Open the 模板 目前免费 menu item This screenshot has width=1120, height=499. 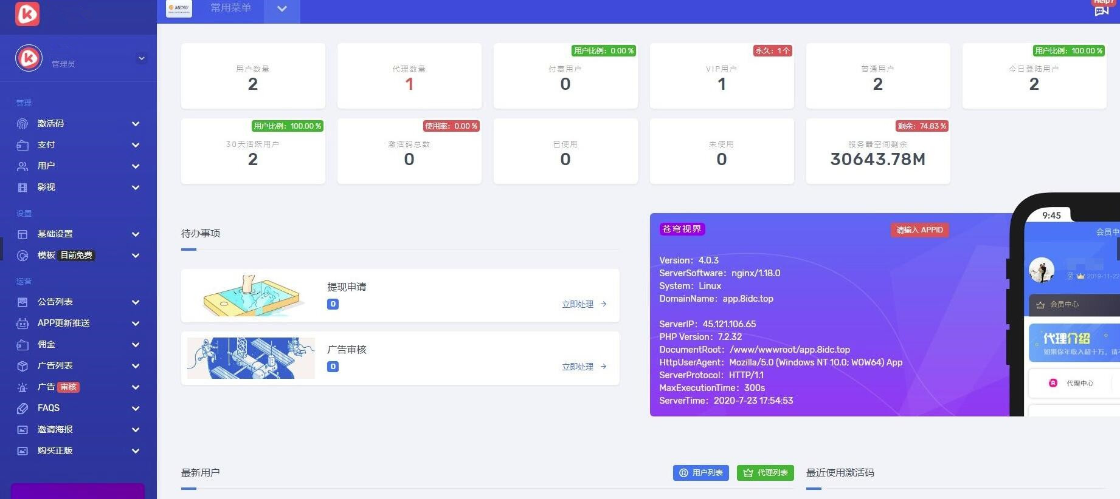pos(66,256)
